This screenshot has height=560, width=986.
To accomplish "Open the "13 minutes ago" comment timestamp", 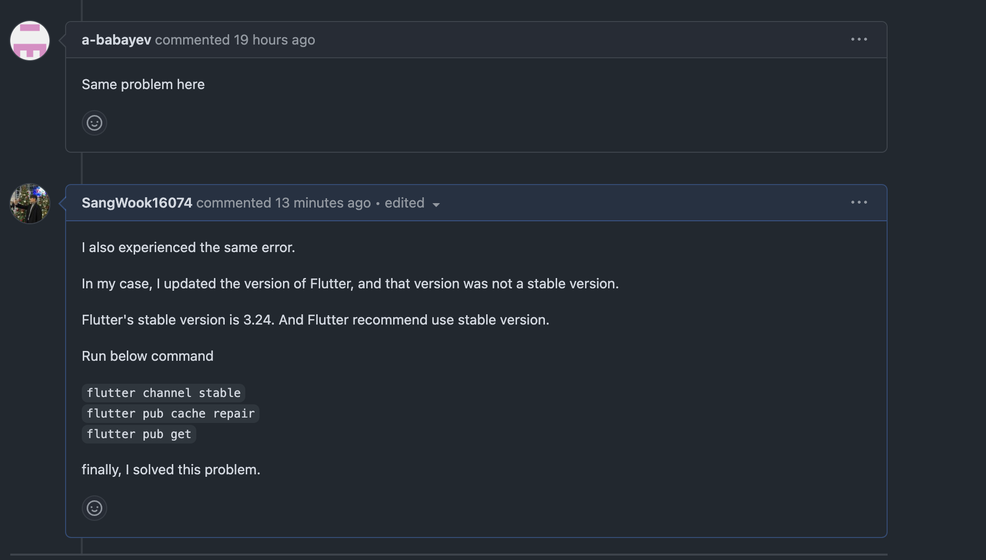I will coord(323,203).
